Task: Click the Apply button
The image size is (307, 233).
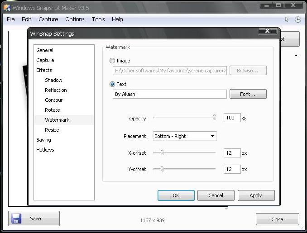Action: coord(256,195)
